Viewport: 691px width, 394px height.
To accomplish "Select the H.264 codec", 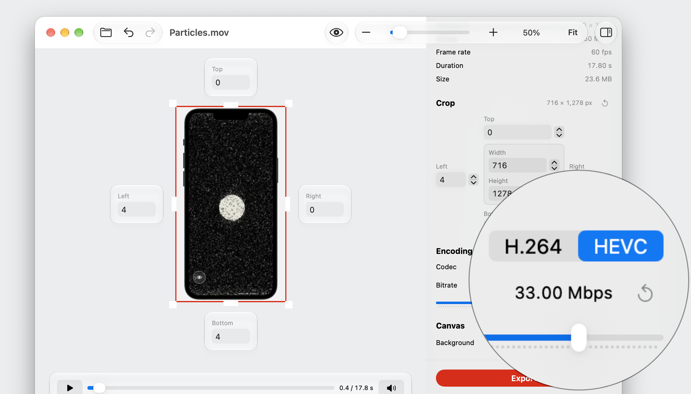I will [533, 246].
